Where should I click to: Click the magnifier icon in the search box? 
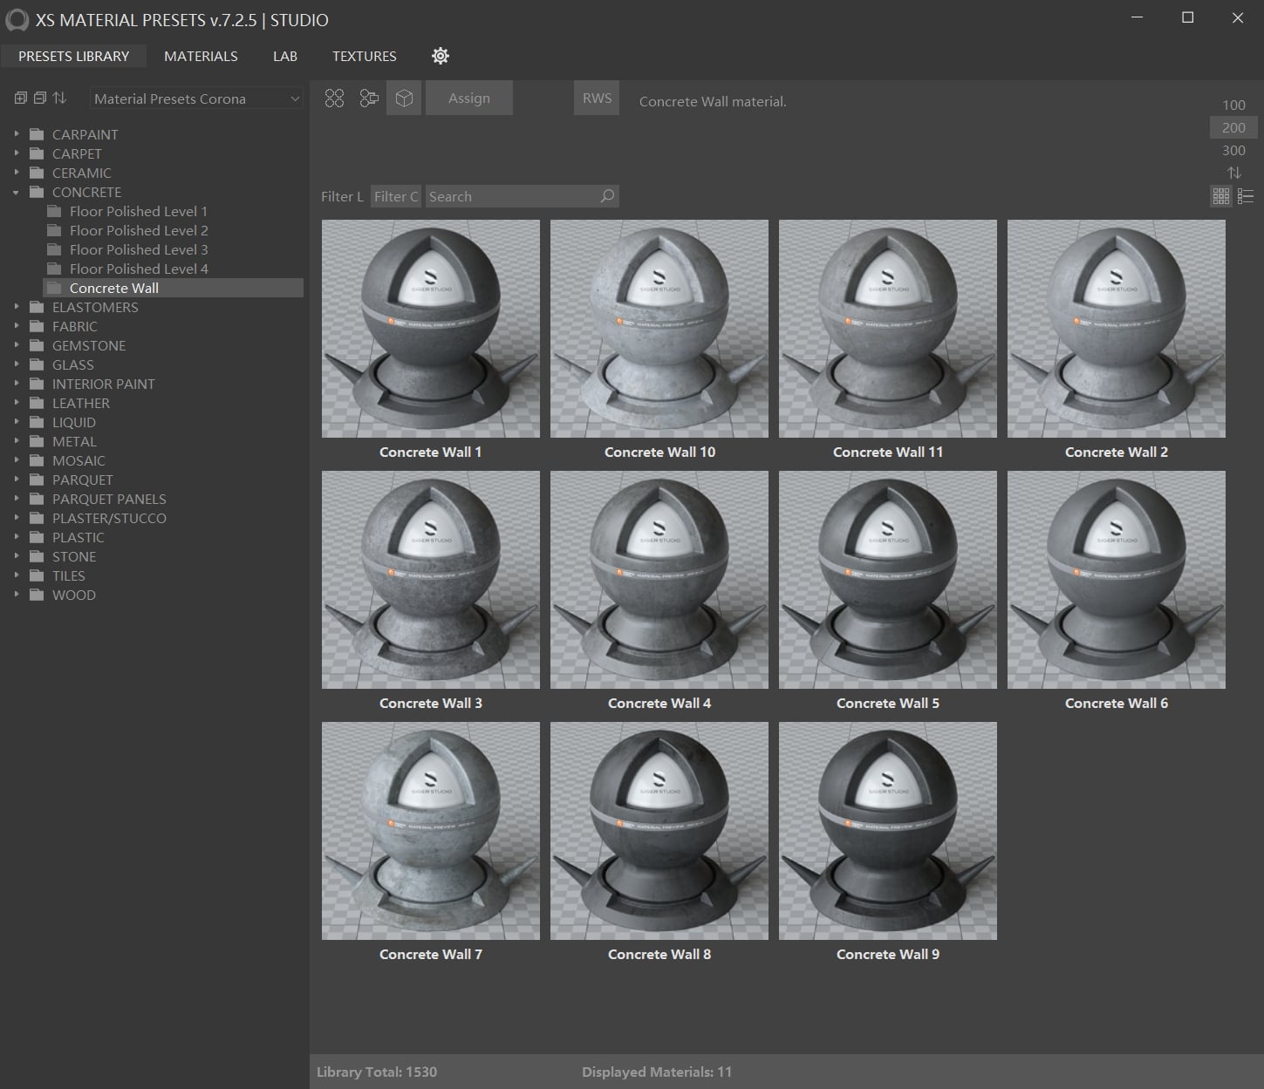[x=607, y=196]
